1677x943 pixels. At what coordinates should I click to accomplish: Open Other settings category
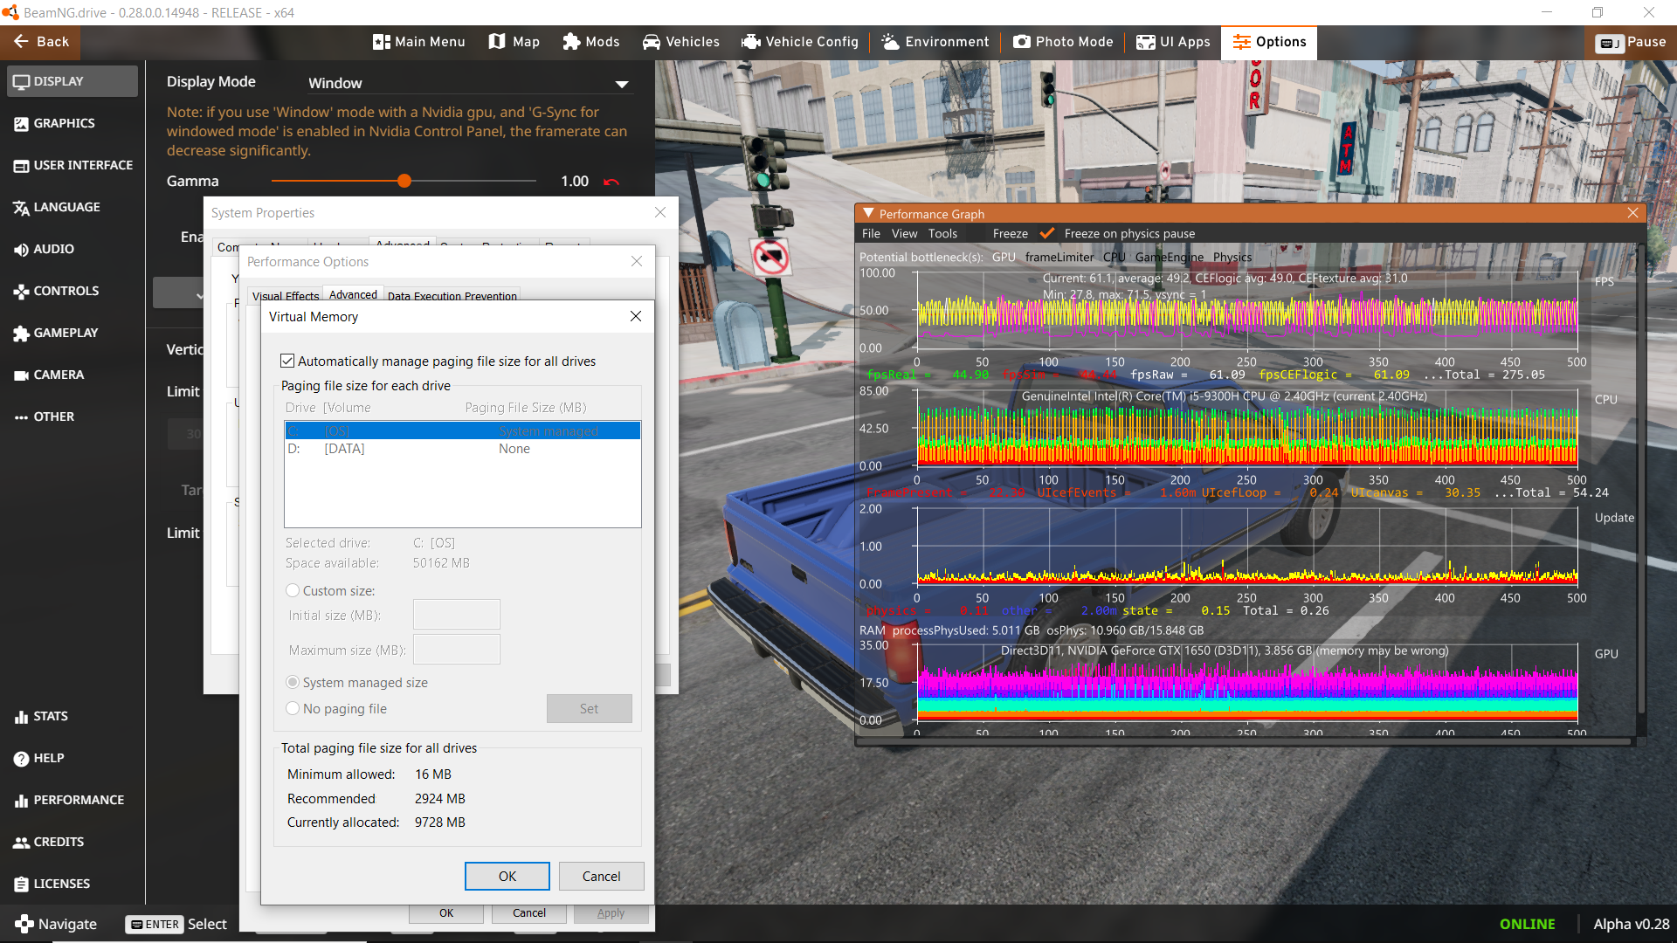72,416
